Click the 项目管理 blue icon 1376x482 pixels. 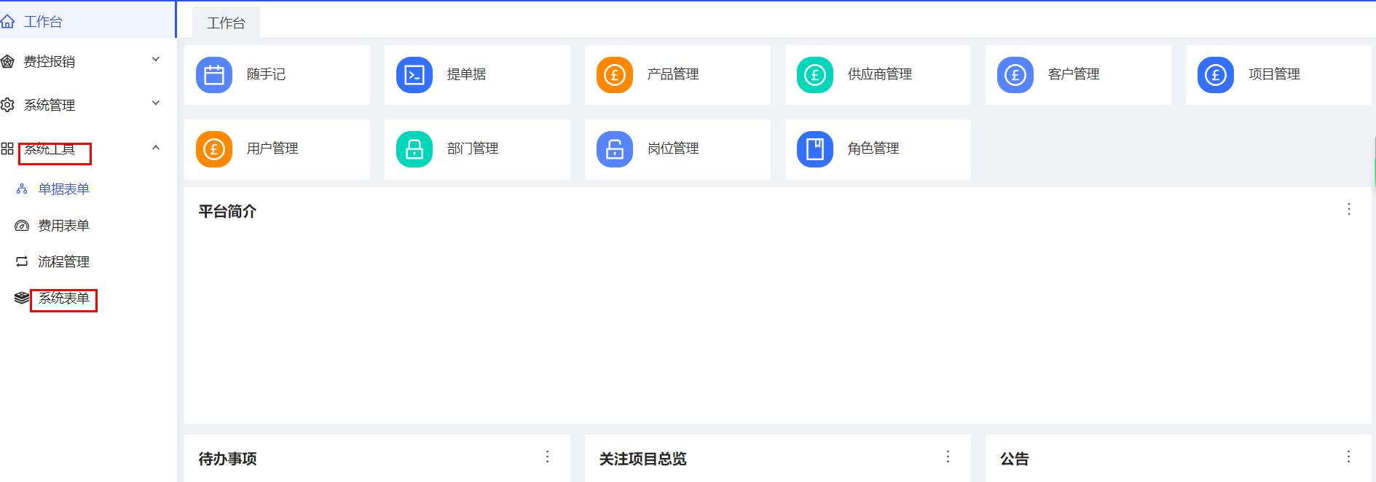[1215, 75]
